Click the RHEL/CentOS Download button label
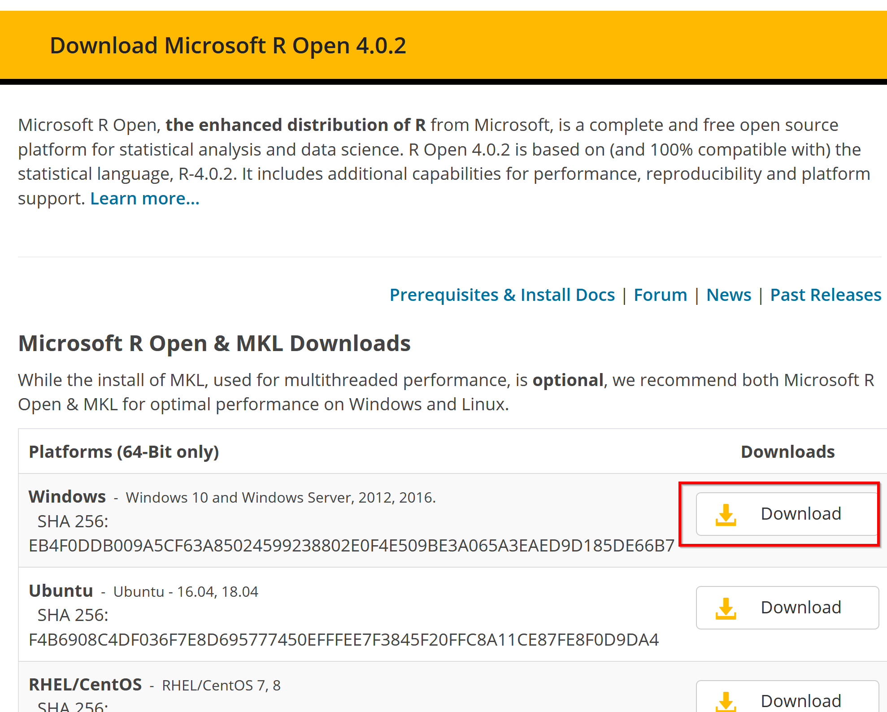The width and height of the screenshot is (887, 712). point(801,701)
